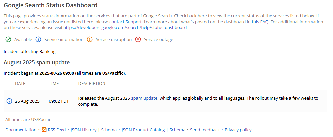Open the Privacy policy link
The image size is (333, 137).
point(238,130)
